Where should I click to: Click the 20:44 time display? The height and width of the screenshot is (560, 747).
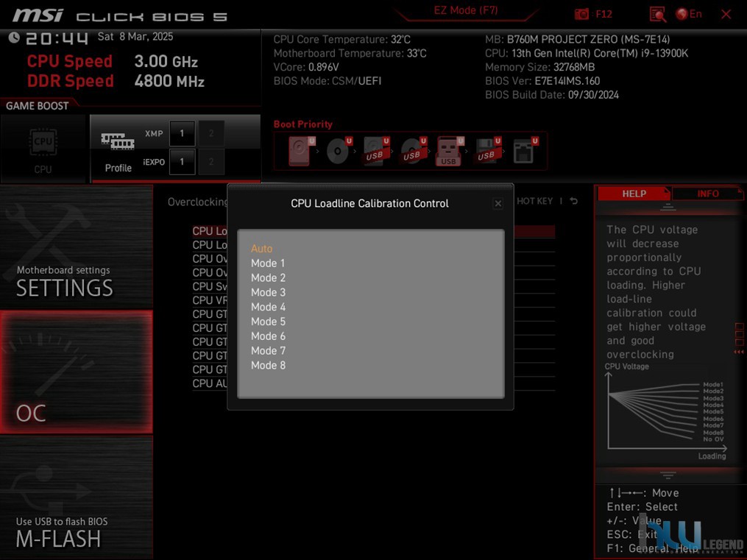pyautogui.click(x=57, y=38)
